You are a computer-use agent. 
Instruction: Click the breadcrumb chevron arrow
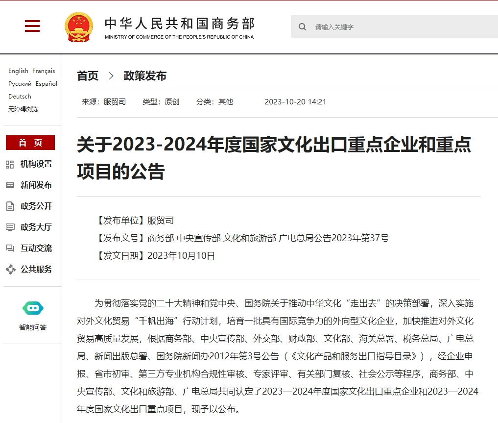click(111, 76)
